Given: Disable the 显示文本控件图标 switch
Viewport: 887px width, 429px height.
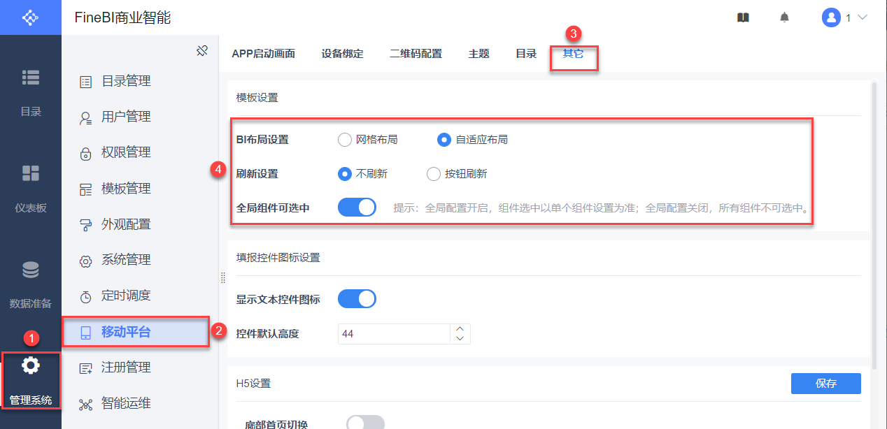Looking at the screenshot, I should (357, 299).
